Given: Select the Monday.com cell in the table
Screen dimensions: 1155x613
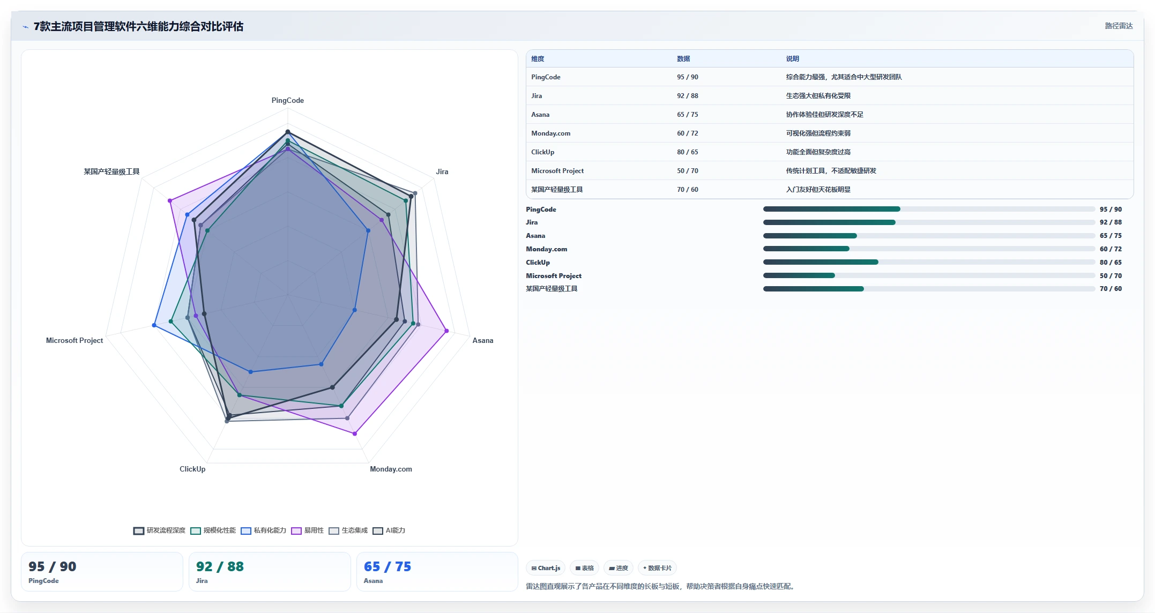Looking at the screenshot, I should 550,133.
